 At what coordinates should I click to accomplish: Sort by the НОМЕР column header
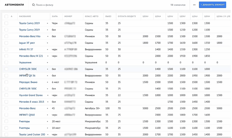coord(68,16)
